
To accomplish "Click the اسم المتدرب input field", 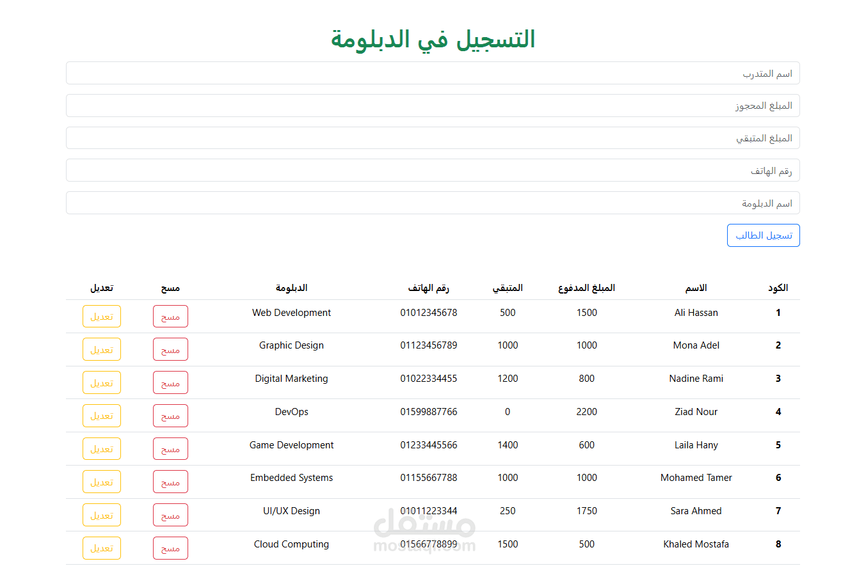I will [x=433, y=73].
